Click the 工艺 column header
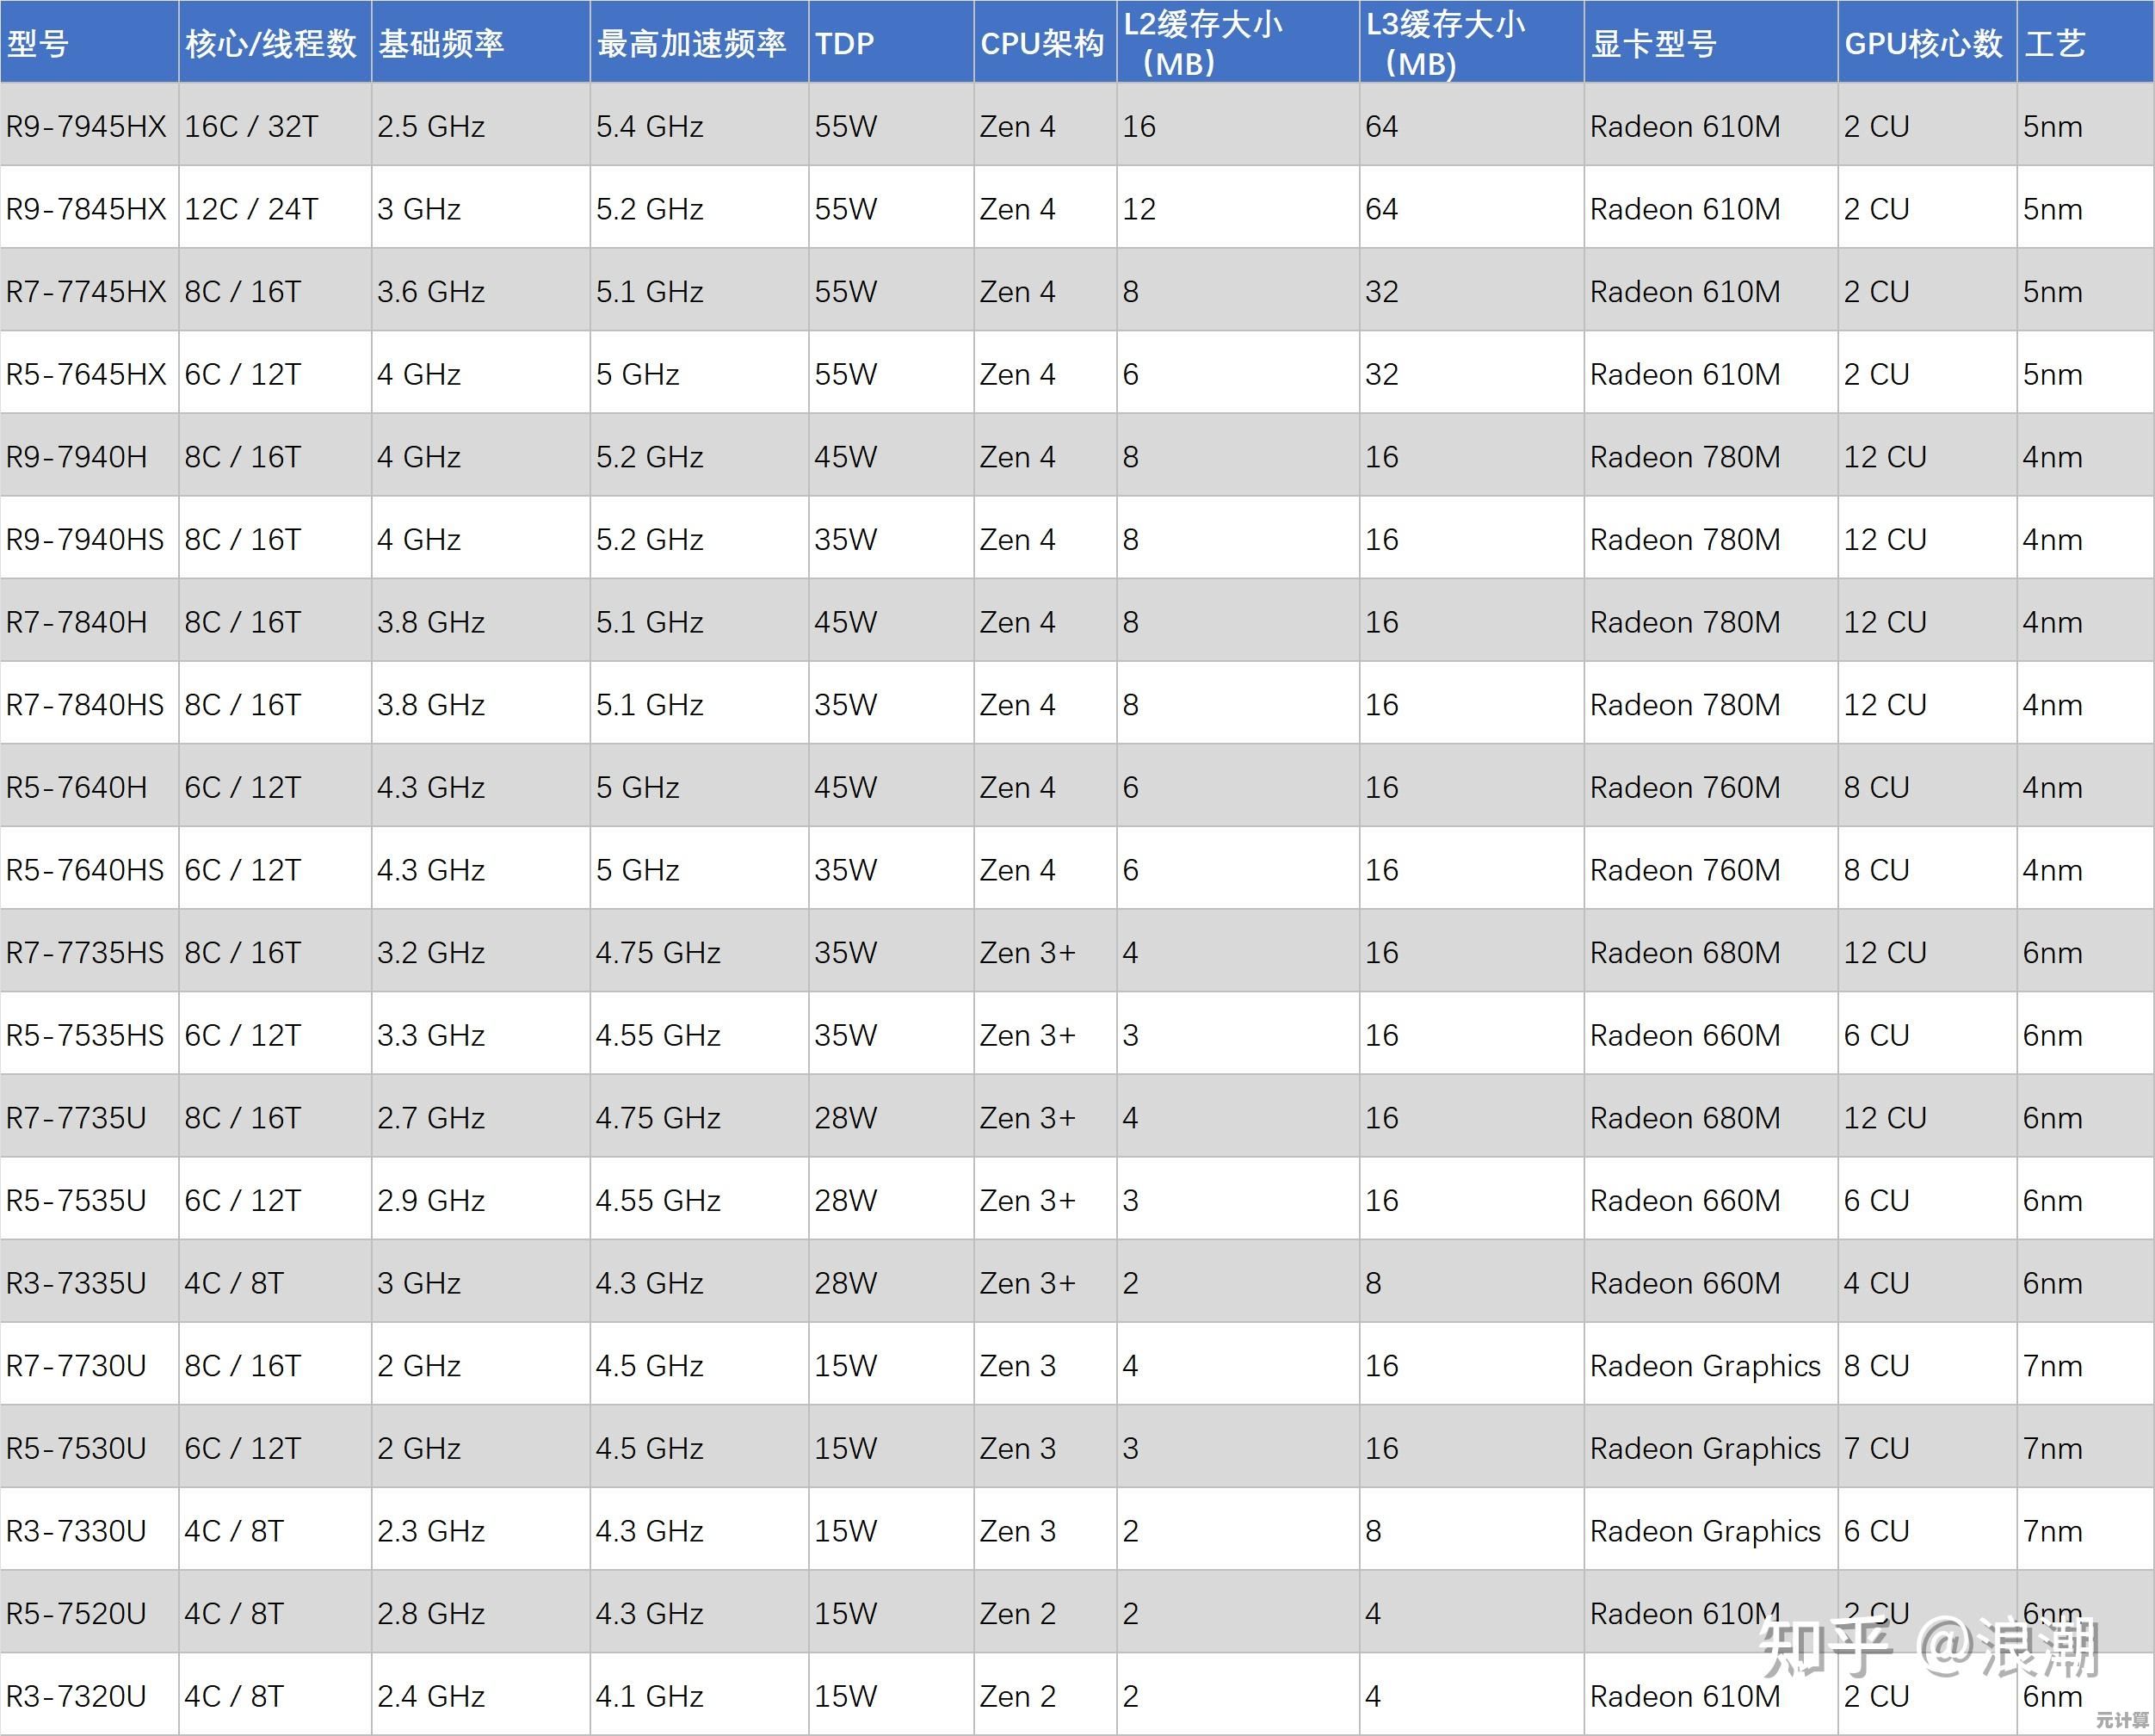This screenshot has width=2155, height=1736. [2054, 44]
